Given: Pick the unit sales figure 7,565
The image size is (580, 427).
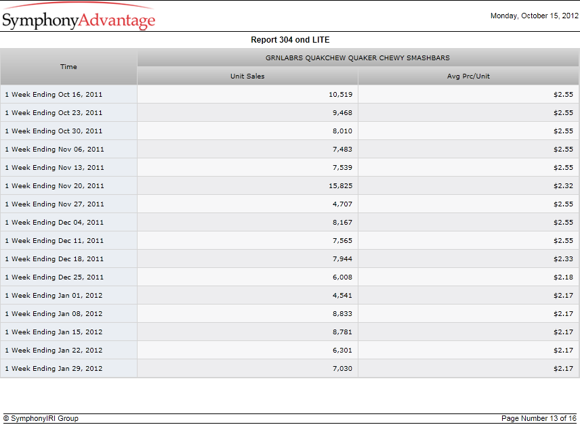Looking at the screenshot, I should (343, 241).
